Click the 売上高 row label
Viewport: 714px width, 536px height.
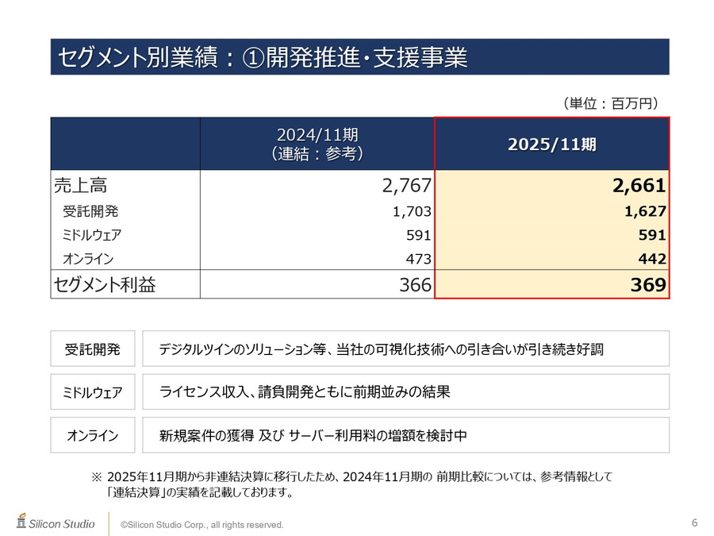pyautogui.click(x=81, y=186)
